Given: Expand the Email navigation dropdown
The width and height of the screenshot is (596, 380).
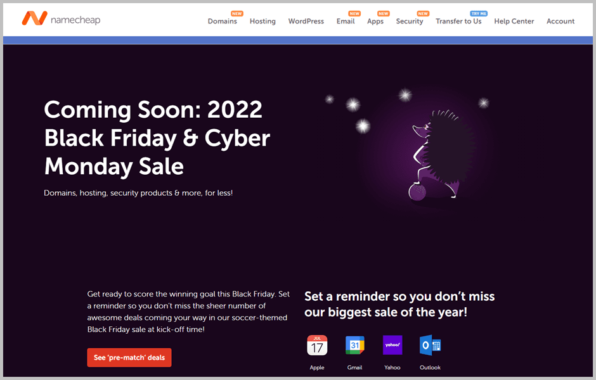Looking at the screenshot, I should 346,22.
